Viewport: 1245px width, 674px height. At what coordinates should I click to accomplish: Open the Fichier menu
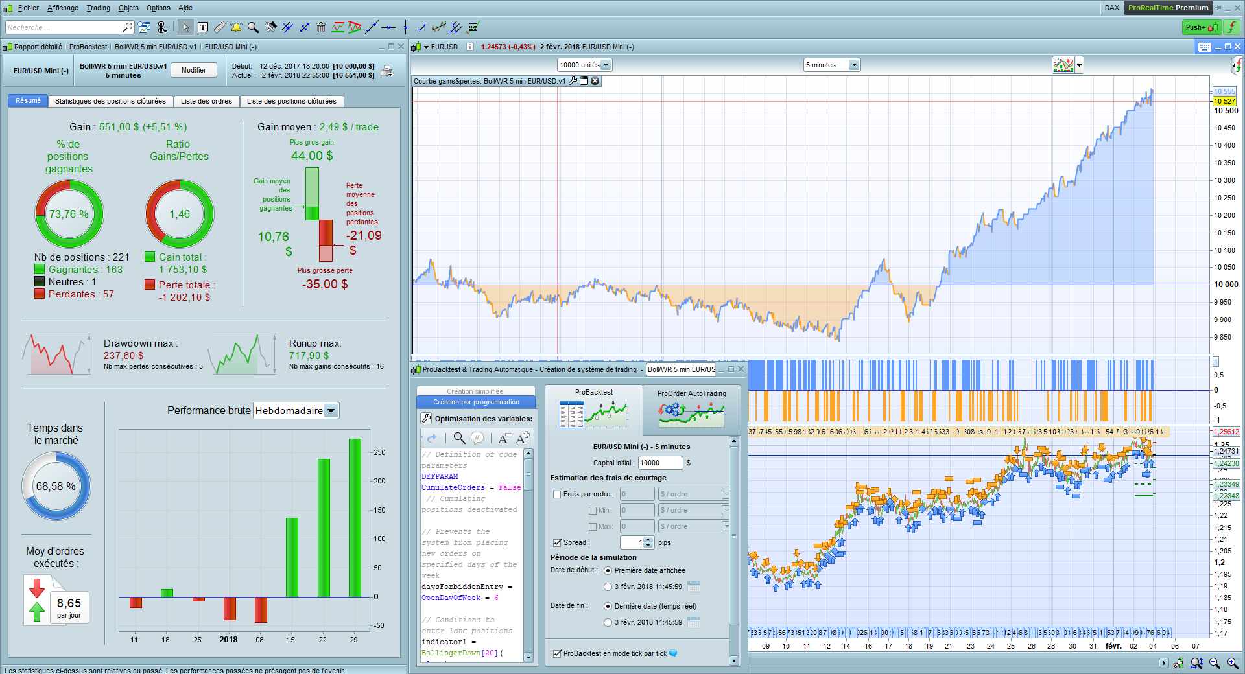coord(29,8)
